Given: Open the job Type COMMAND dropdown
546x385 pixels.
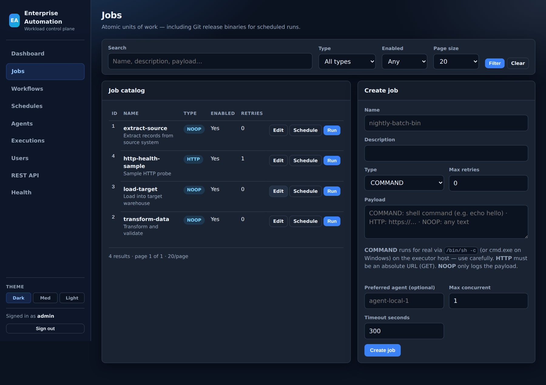Looking at the screenshot, I should point(404,183).
